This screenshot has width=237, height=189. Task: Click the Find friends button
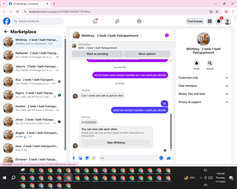(x=195, y=21)
